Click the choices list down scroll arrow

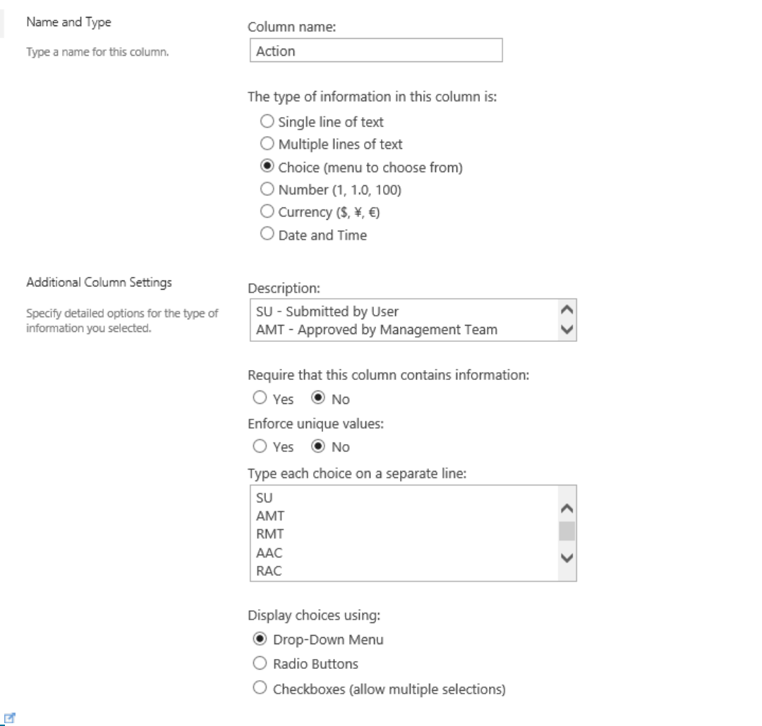(567, 556)
